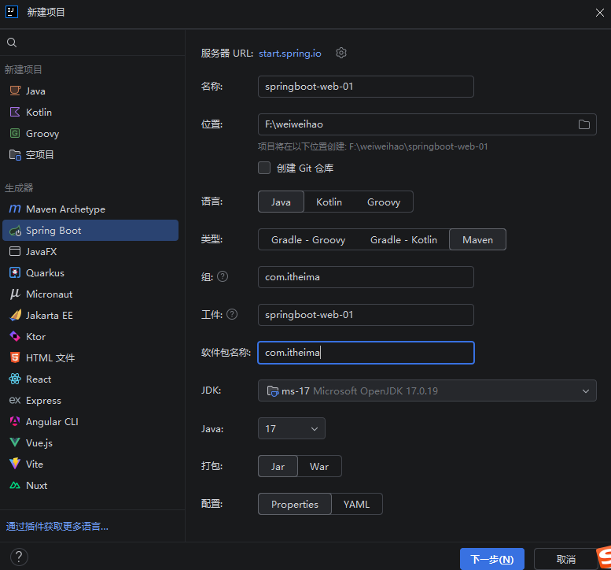Viewport: 611px width, 570px height.
Task: Select Kotlin as the language
Action: (329, 202)
